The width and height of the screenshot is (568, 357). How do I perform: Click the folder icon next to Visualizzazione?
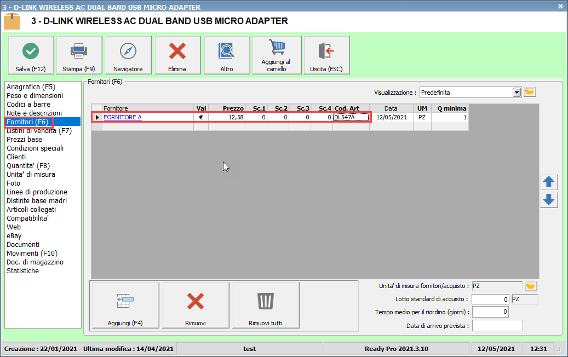click(x=530, y=92)
